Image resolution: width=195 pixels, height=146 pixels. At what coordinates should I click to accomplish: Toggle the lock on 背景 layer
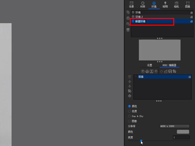(x=189, y=77)
